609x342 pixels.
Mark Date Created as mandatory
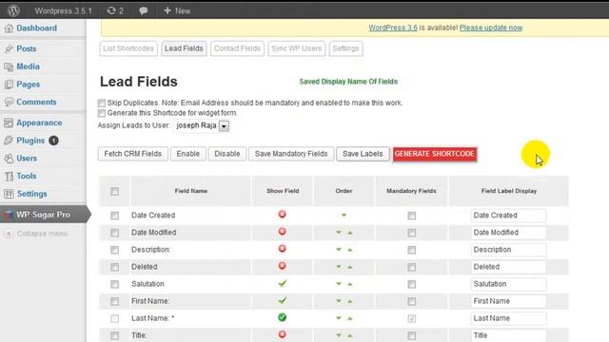point(412,216)
